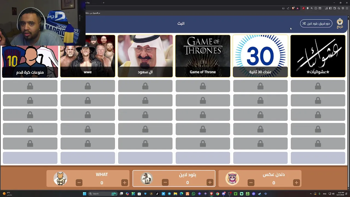Open the browser hamburger main menu
350x197 pixels.
tap(347, 8)
